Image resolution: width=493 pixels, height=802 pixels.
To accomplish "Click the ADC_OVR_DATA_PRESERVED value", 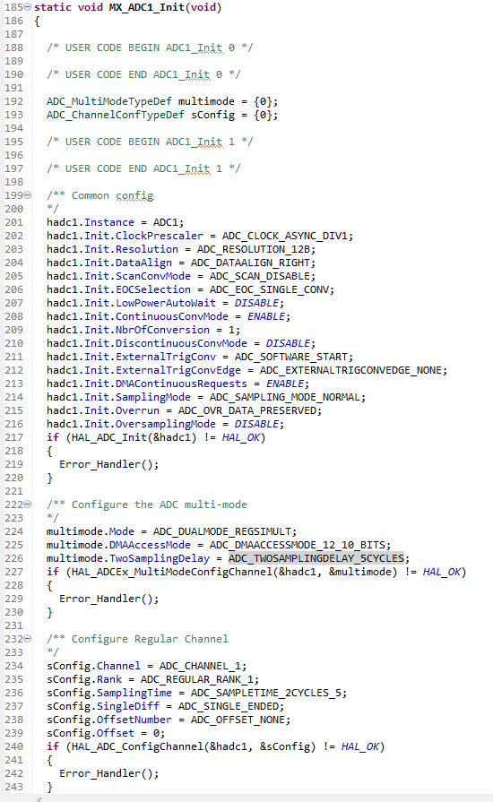I will [x=247, y=410].
